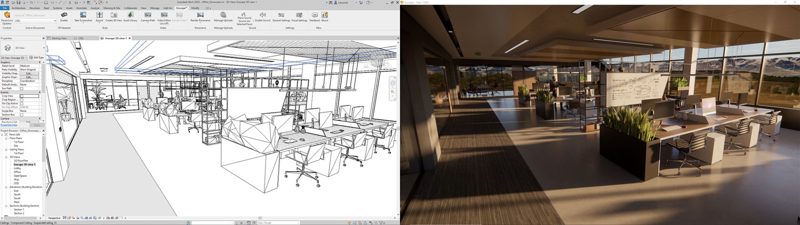800x225 pixels.
Task: Click the Pause Live Updates icon
Action: click(7, 15)
